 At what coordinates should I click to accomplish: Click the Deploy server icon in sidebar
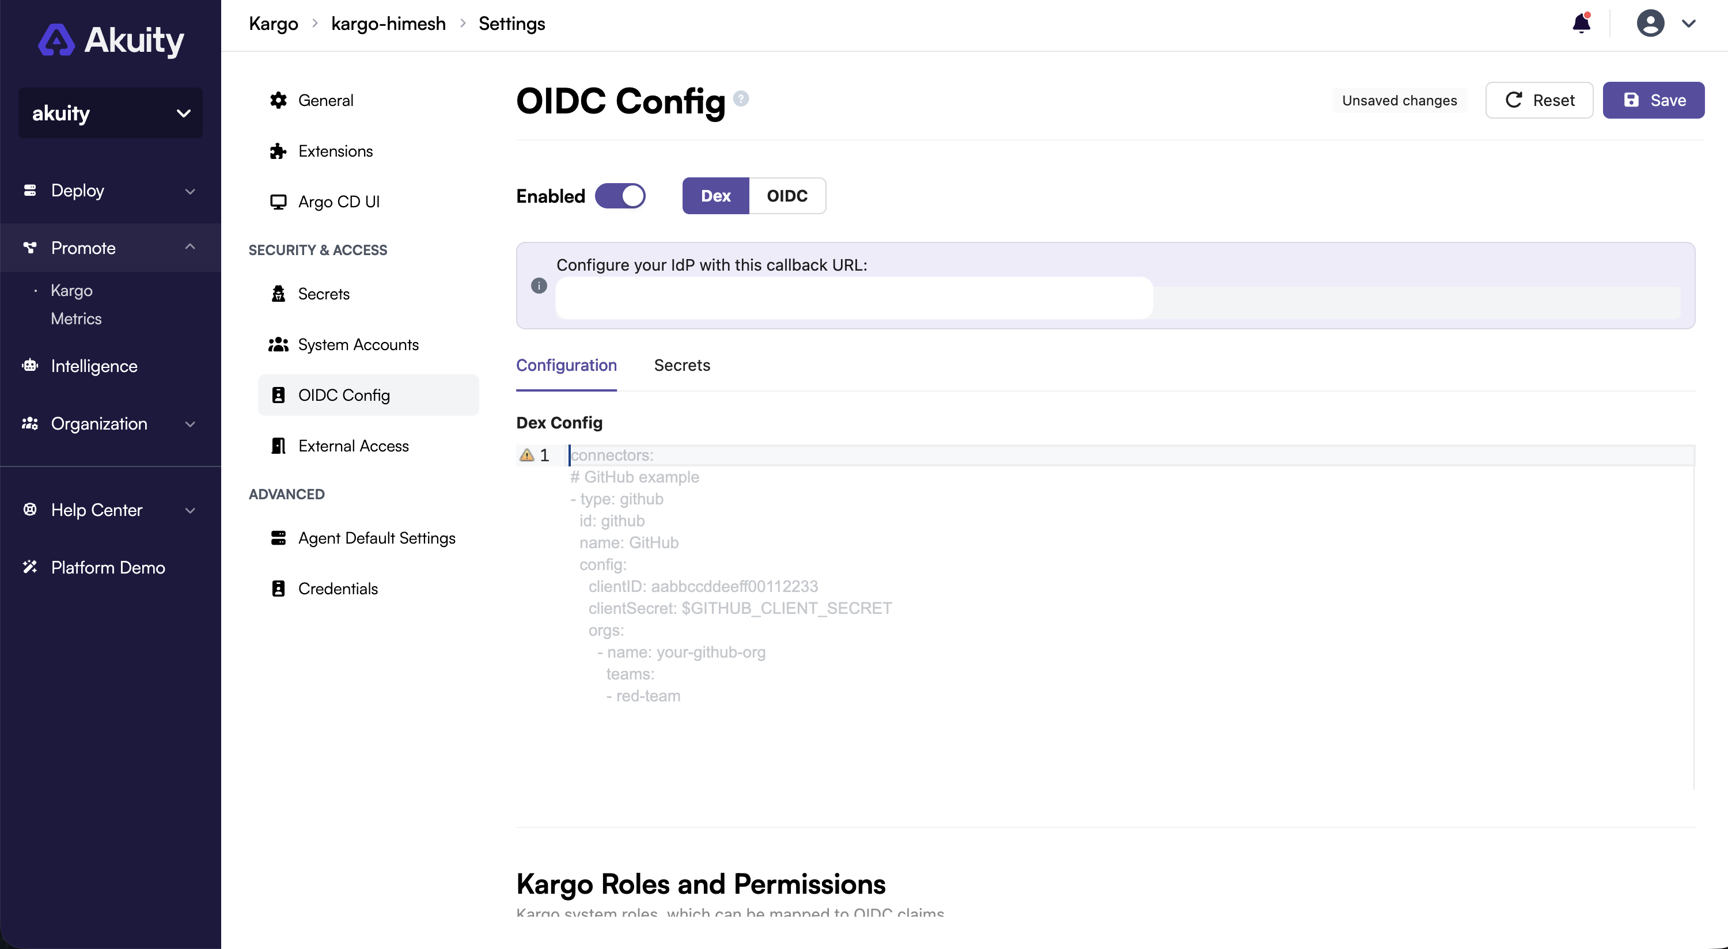[29, 191]
